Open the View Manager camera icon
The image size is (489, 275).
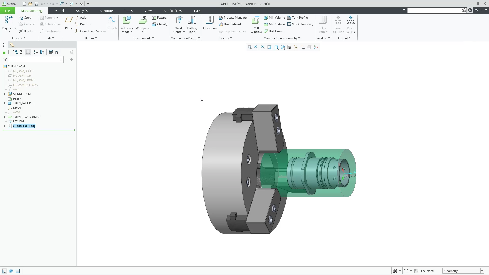pyautogui.click(x=289, y=47)
